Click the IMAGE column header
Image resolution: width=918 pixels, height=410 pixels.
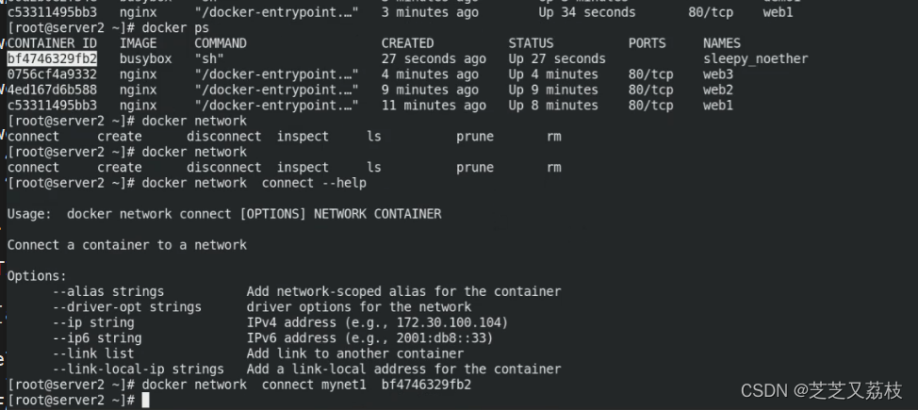pyautogui.click(x=139, y=43)
